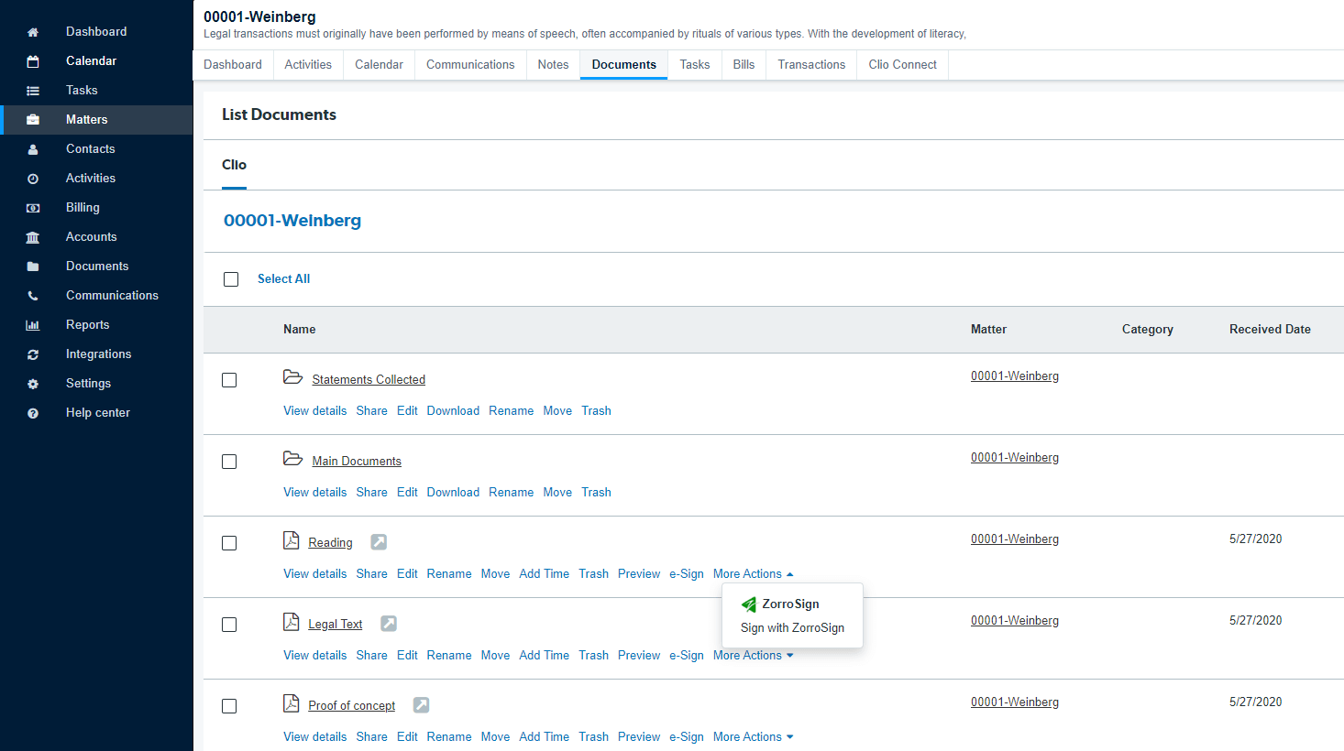Open Legal Text via its external arrow icon
Image resolution: width=1344 pixels, height=751 pixels.
pyautogui.click(x=389, y=624)
